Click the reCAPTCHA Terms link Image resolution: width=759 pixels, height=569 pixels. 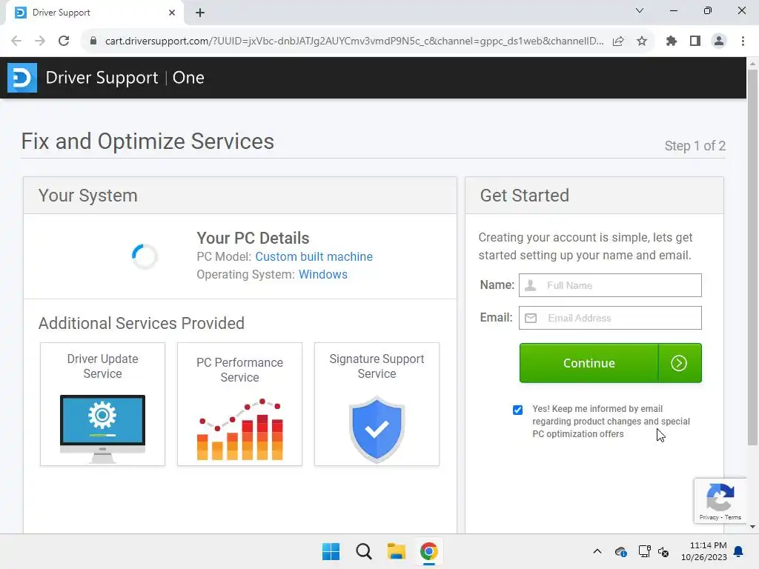(733, 517)
